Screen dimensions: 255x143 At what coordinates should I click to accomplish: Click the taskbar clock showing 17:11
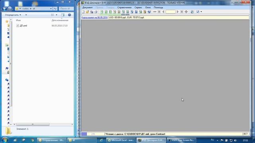[245, 140]
